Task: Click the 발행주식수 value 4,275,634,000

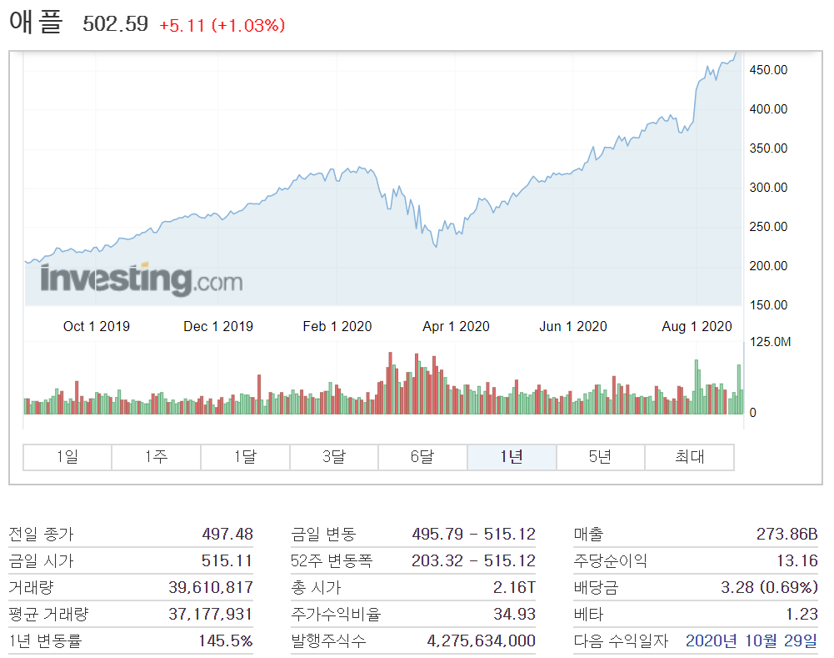Action: (x=482, y=640)
